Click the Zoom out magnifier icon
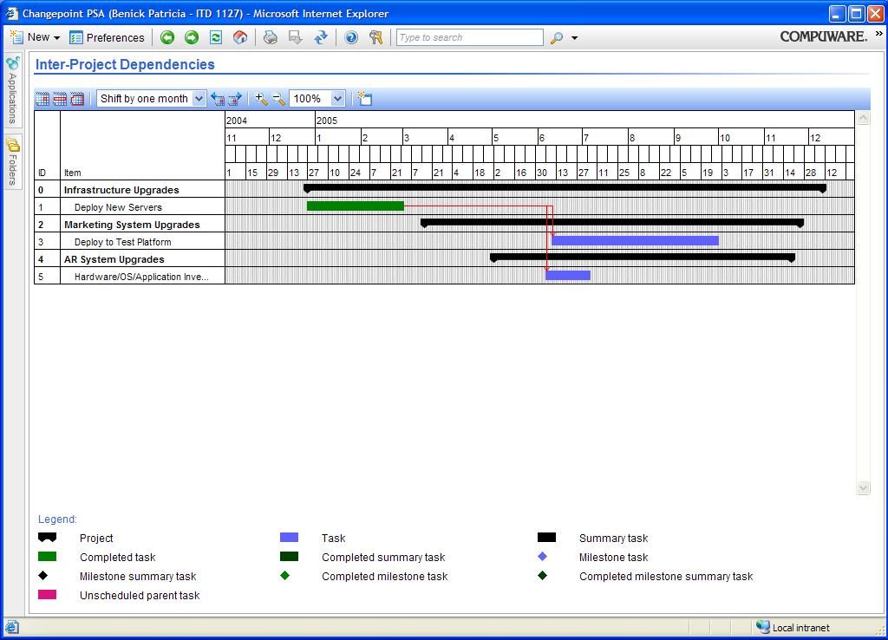This screenshot has width=888, height=640. click(x=278, y=99)
